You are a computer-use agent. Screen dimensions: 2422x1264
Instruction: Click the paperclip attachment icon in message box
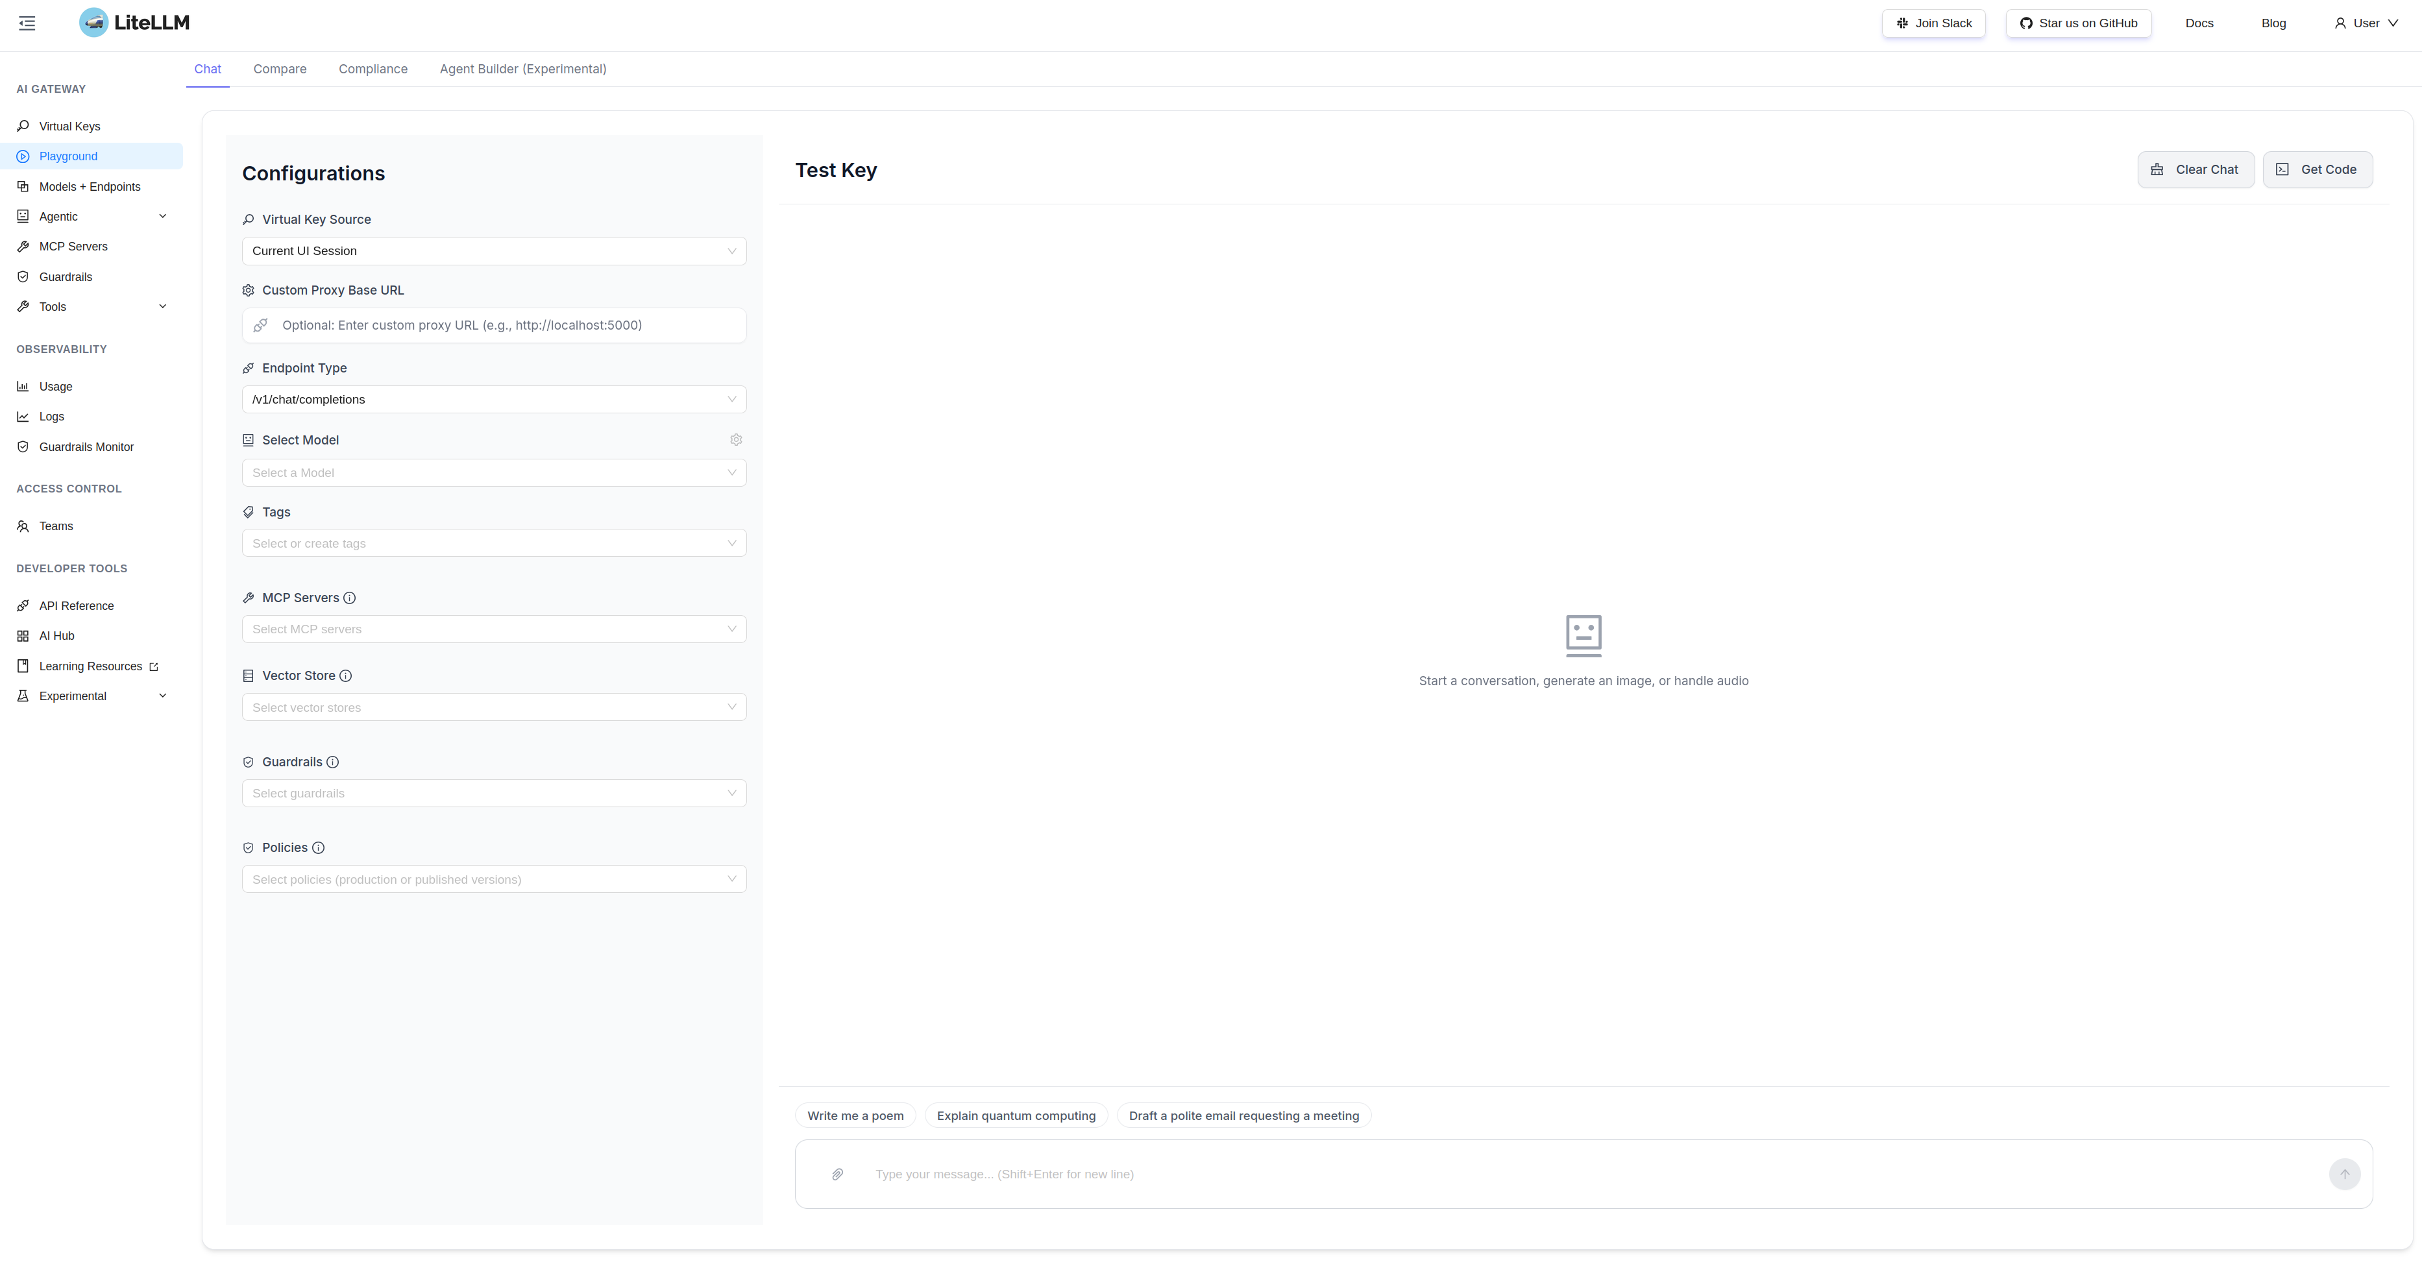[x=838, y=1174]
